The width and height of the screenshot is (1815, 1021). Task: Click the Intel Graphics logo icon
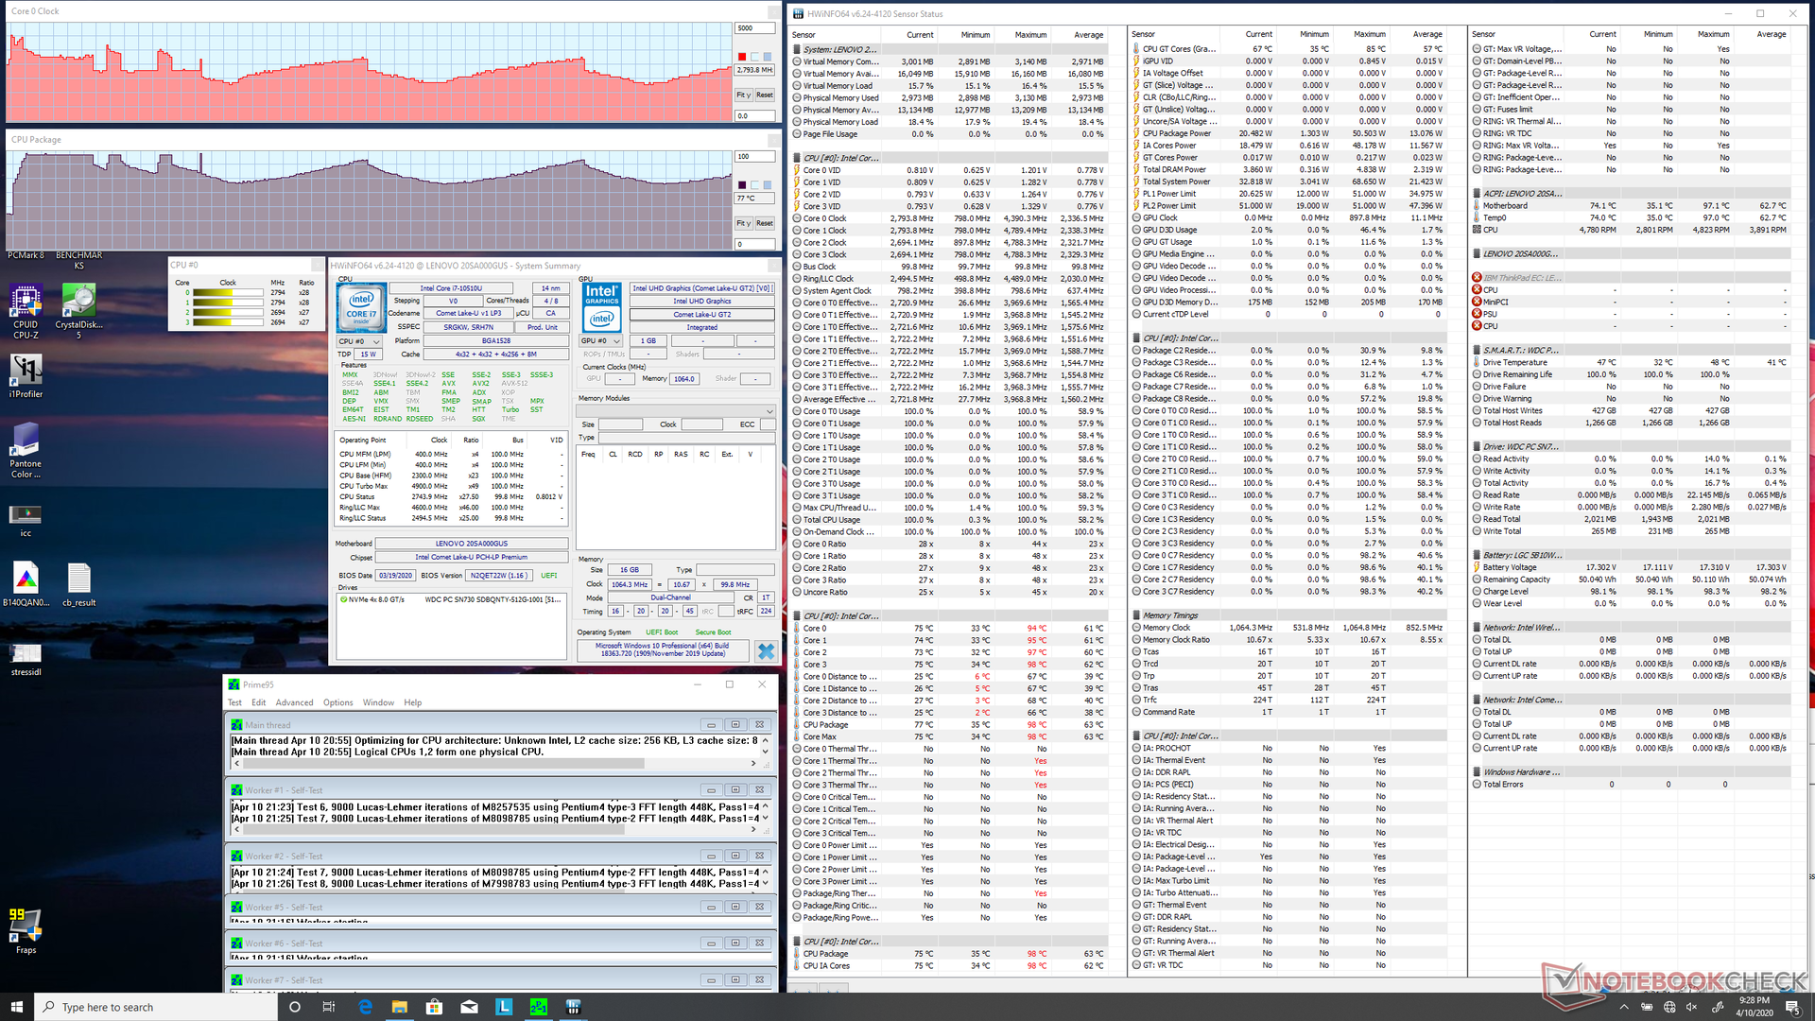tap(601, 305)
